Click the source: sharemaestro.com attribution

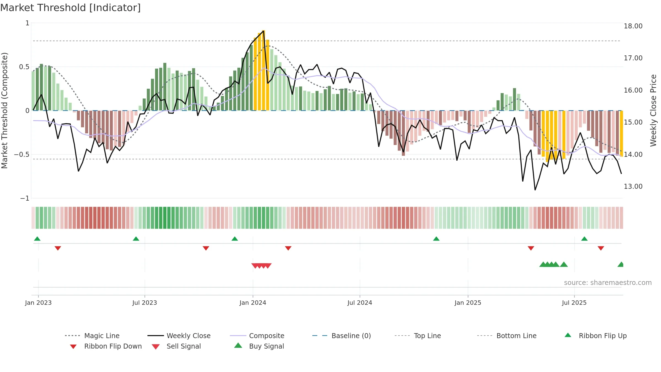[x=608, y=283]
